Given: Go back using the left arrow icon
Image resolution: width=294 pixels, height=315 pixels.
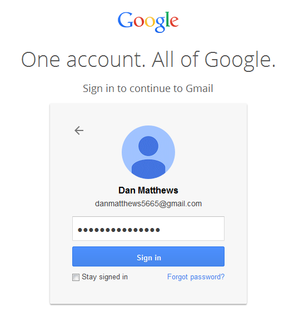Looking at the screenshot, I should tap(79, 130).
